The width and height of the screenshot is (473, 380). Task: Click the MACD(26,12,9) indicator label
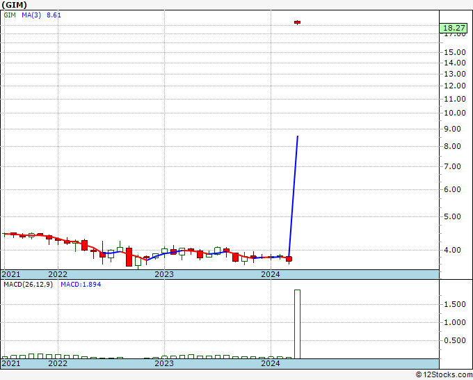pos(28,285)
